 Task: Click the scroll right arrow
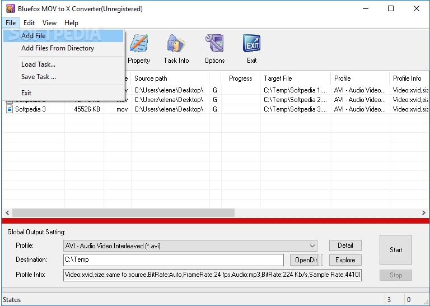coord(424,213)
